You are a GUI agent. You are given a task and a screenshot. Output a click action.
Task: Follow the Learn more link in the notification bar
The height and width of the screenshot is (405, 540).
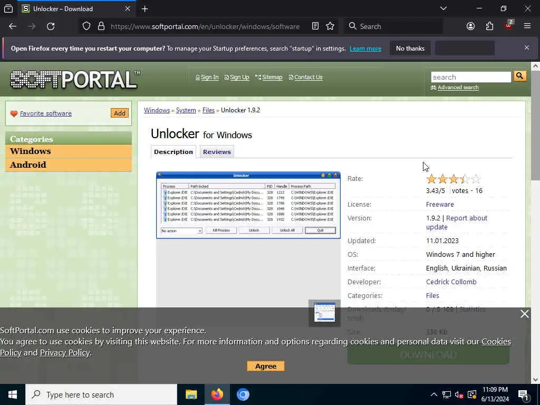pos(365,49)
